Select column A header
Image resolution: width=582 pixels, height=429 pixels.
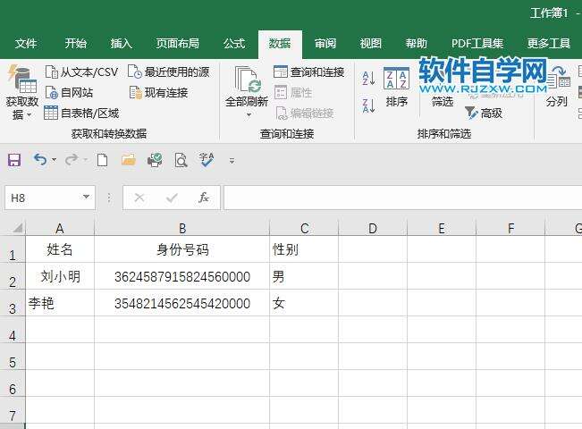[60, 228]
